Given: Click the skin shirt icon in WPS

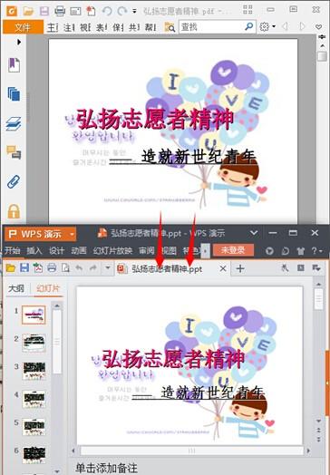Looking at the screenshot, I should [x=301, y=251].
